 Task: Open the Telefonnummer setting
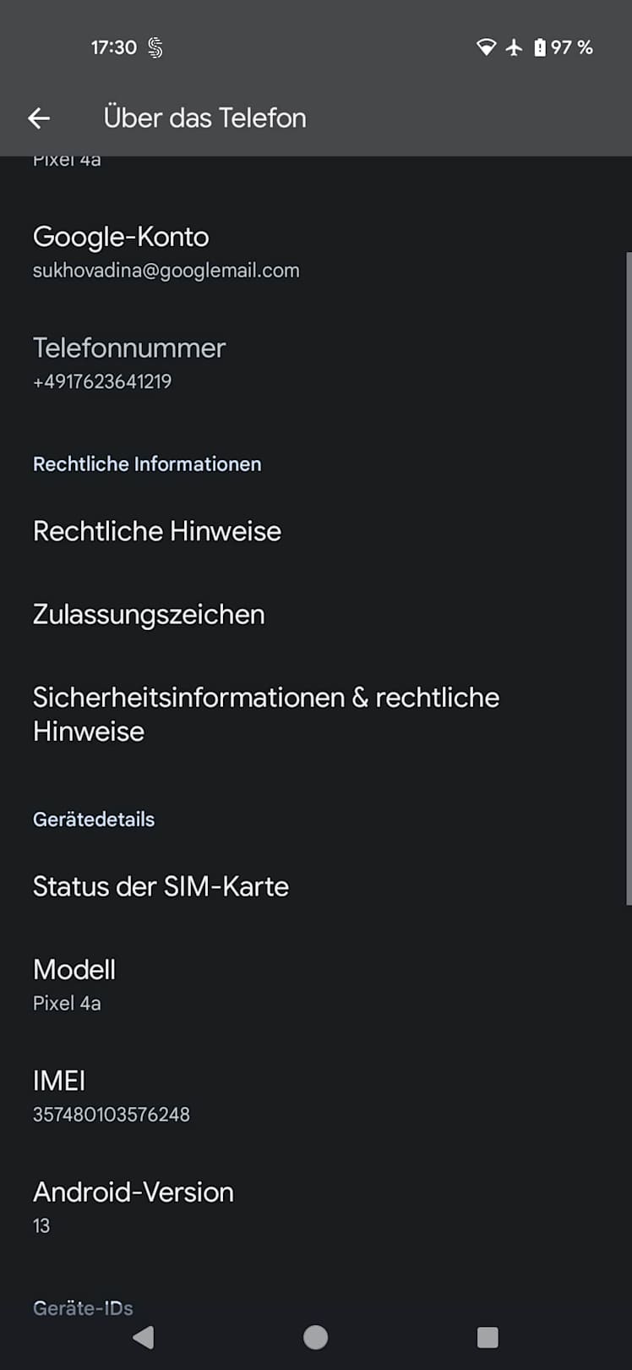click(129, 363)
